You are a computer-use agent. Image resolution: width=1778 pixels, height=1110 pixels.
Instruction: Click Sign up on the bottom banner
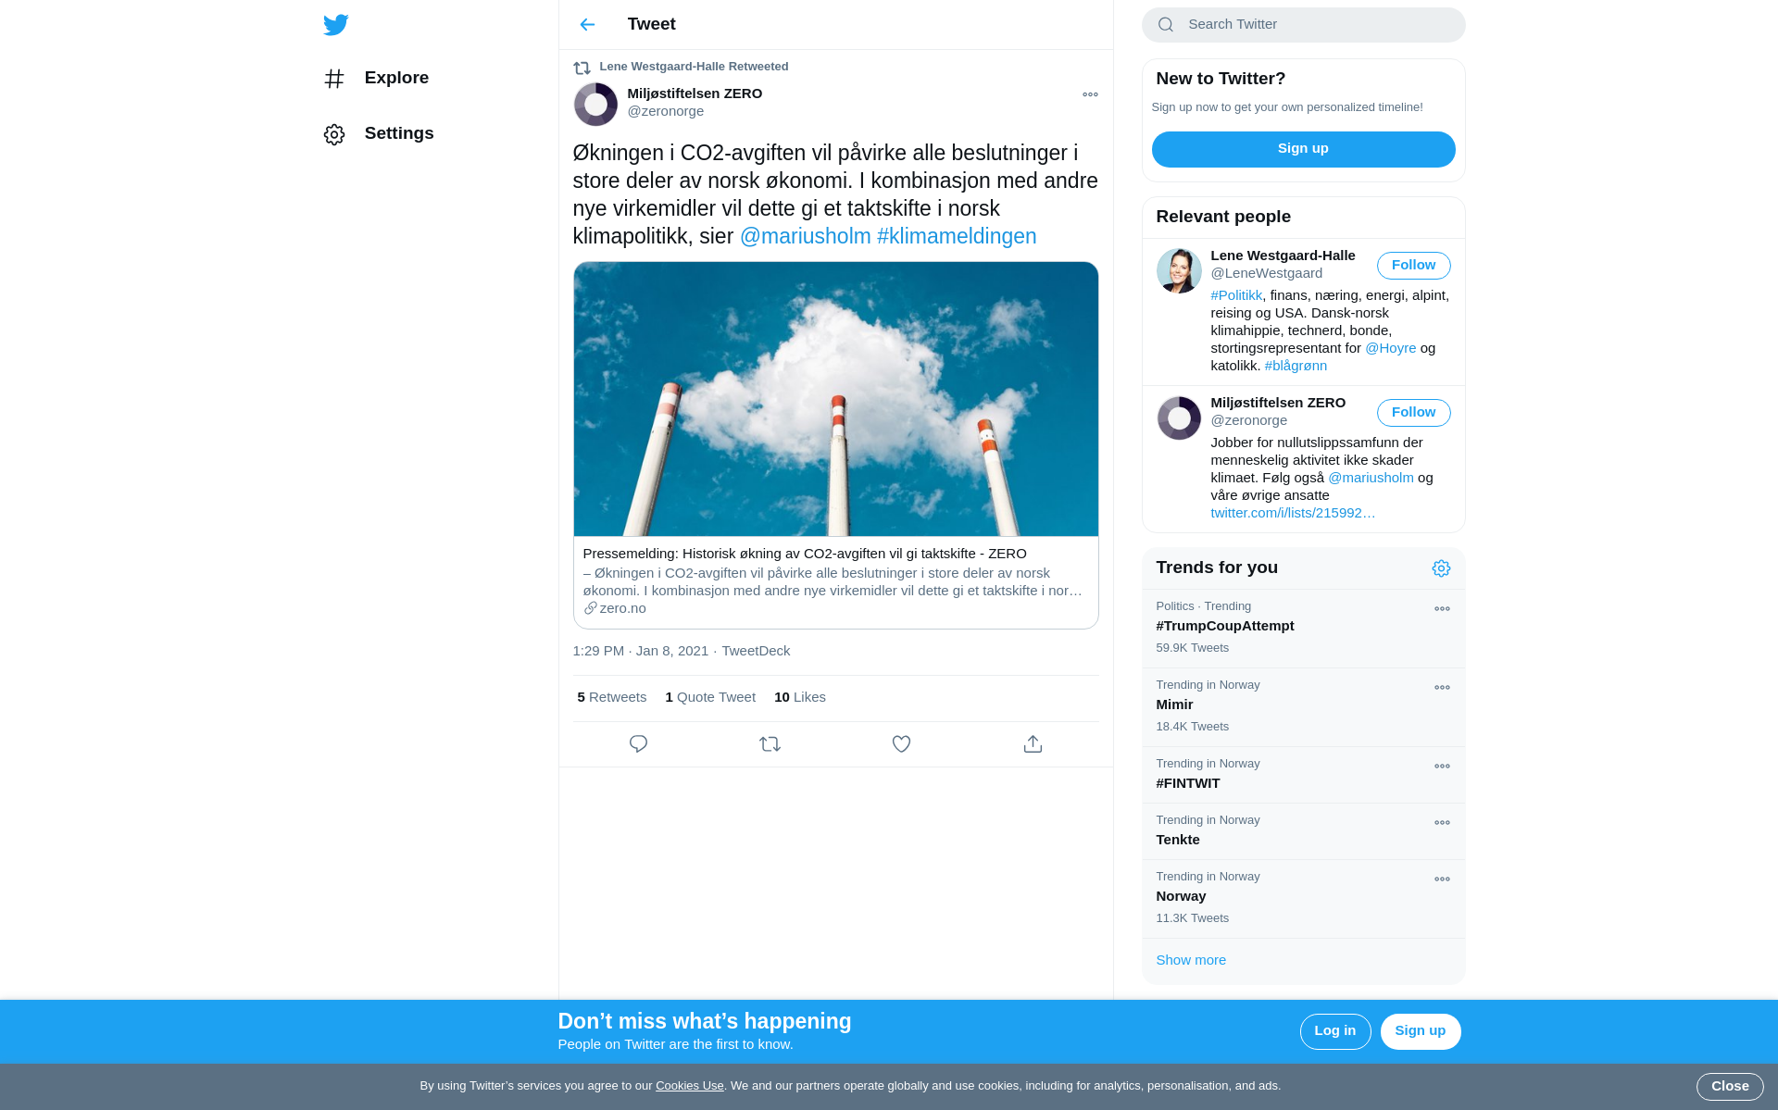pos(1420,1031)
